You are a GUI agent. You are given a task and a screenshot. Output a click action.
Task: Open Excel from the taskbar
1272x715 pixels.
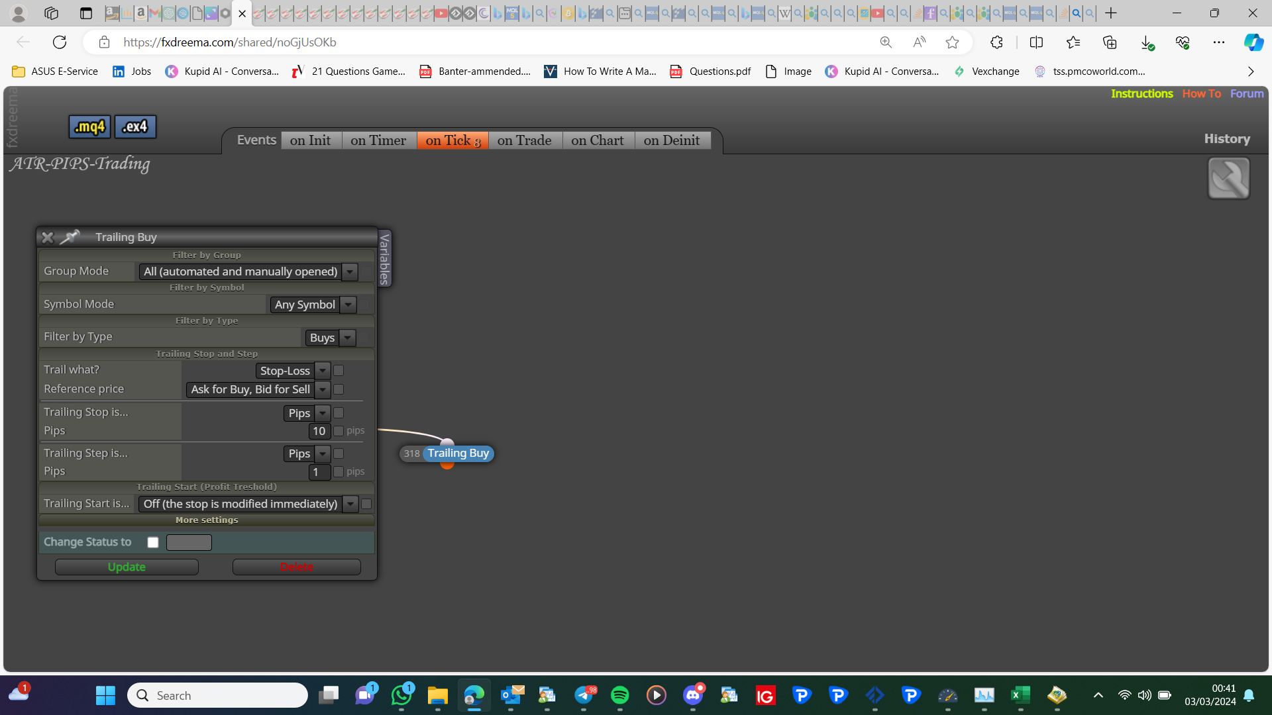click(x=1020, y=695)
